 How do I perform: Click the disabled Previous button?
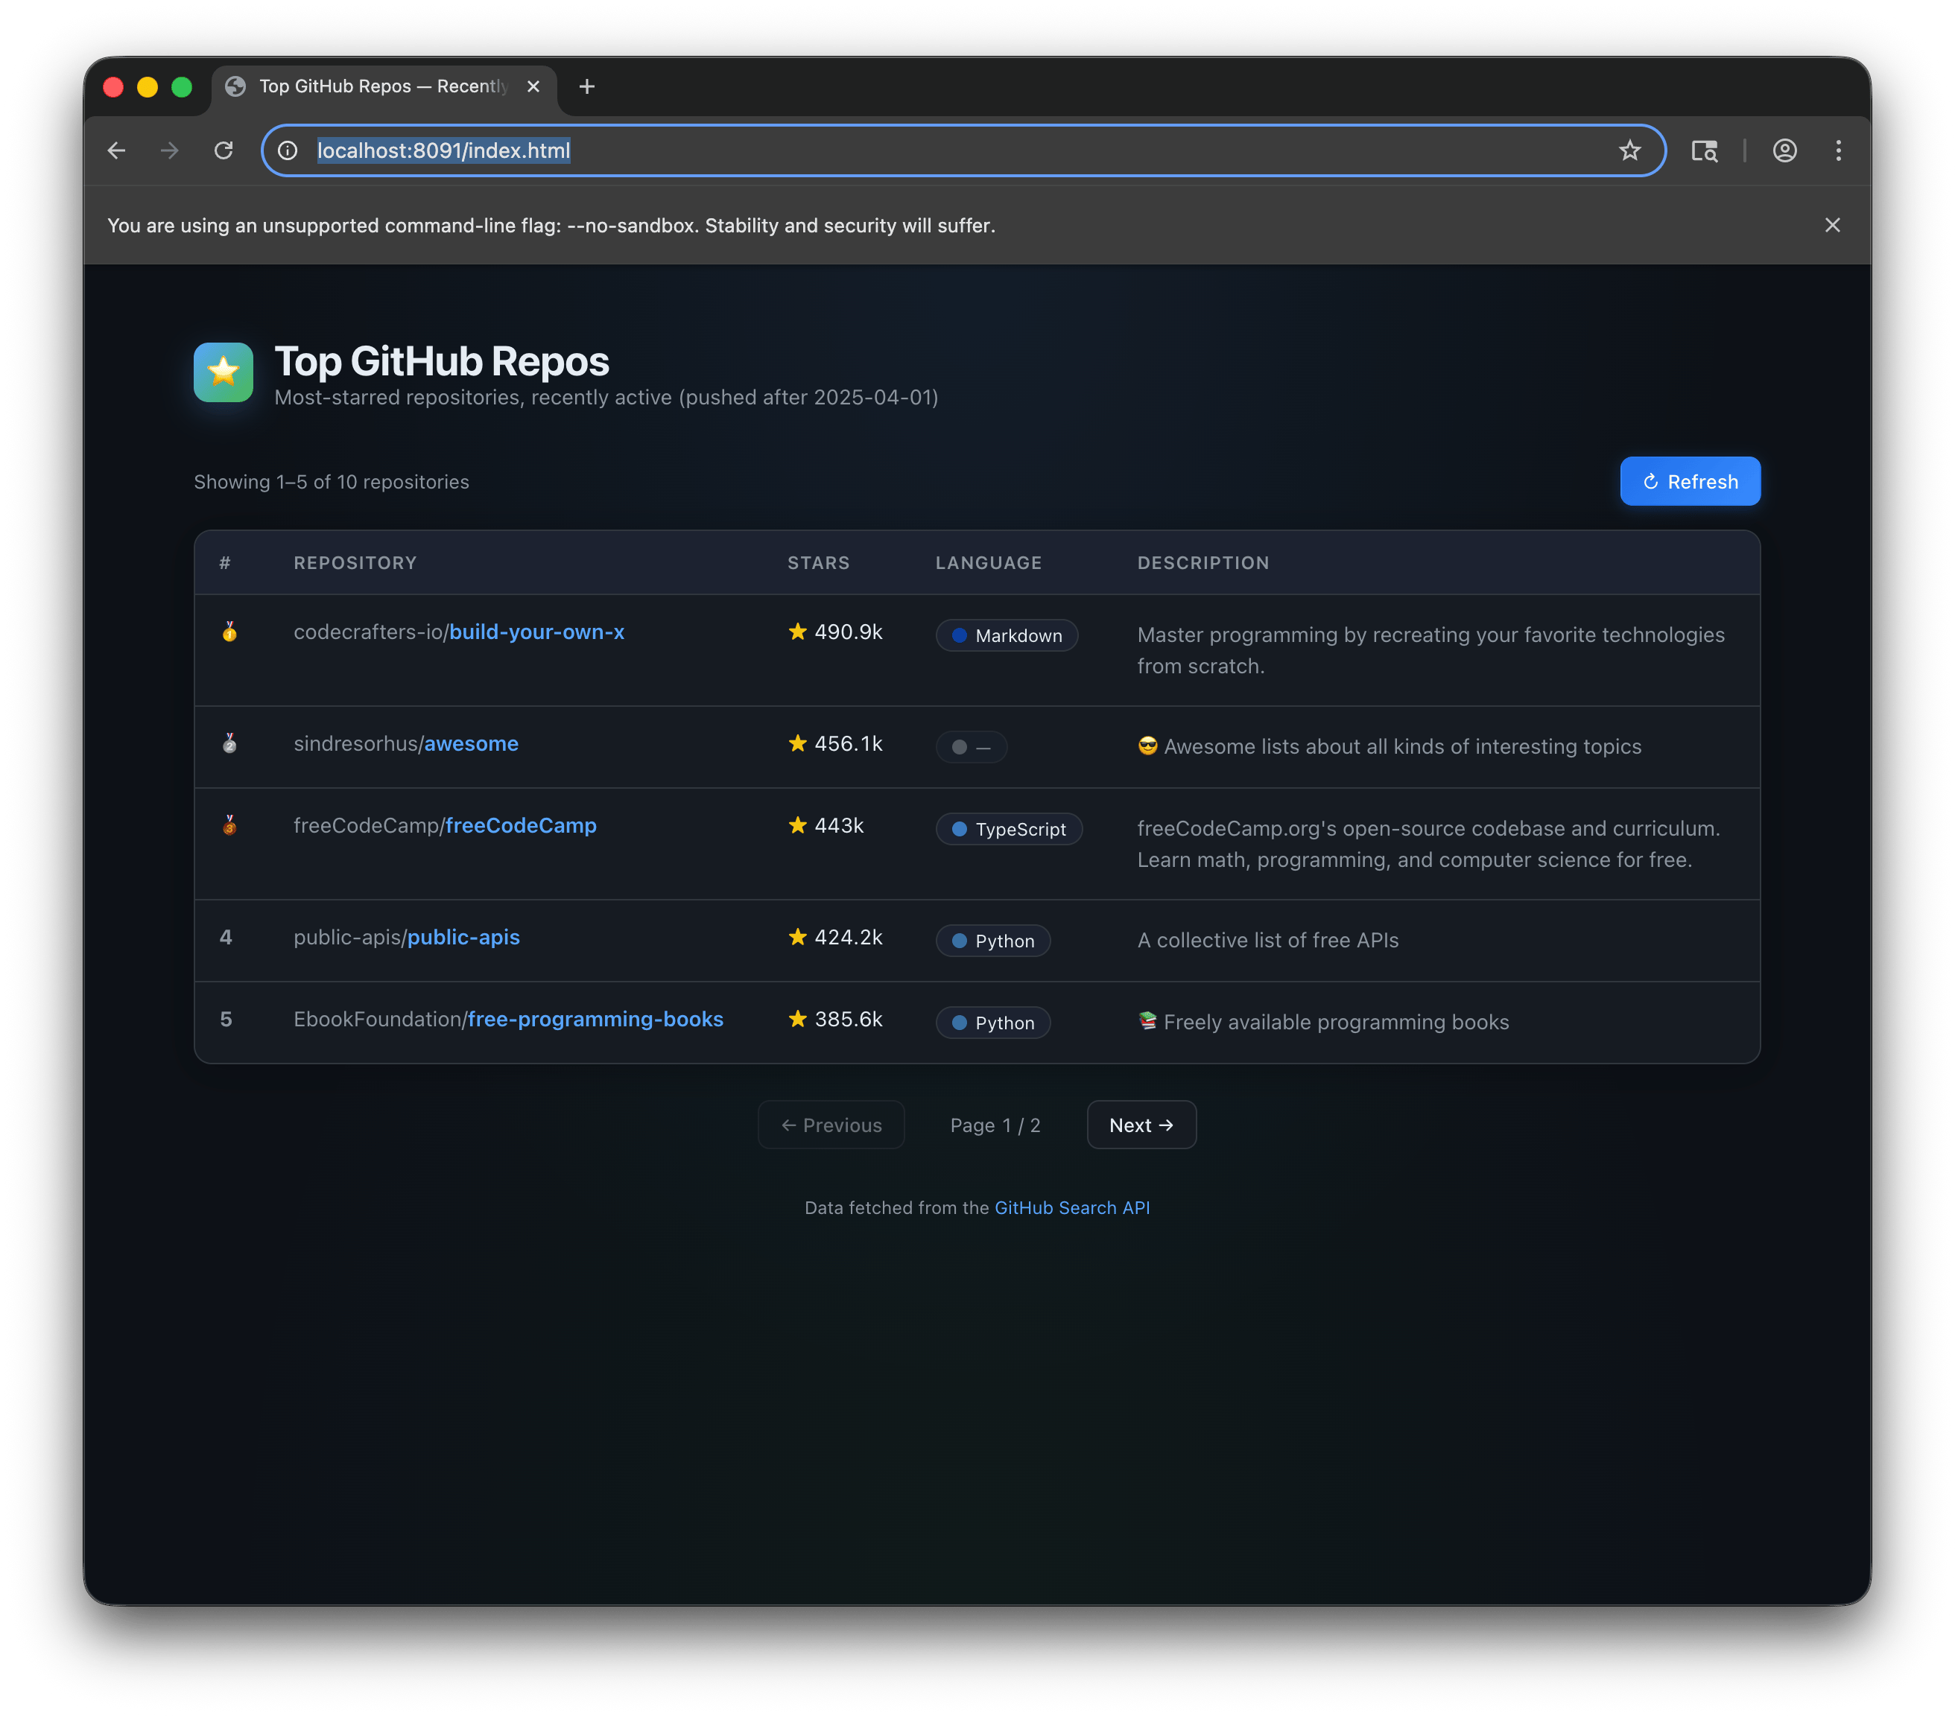coord(831,1125)
